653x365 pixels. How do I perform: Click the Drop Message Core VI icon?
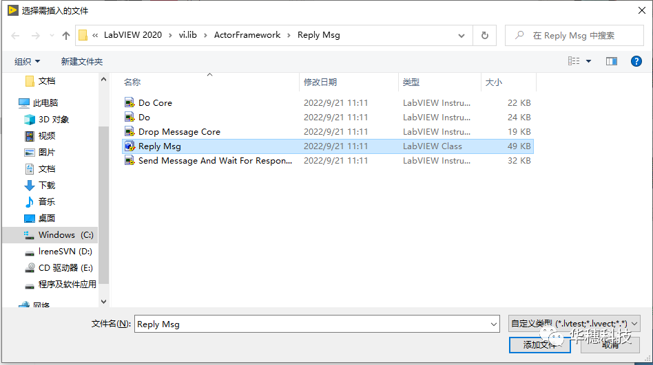(129, 132)
